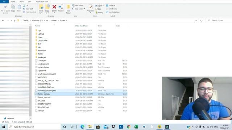
Task: Select the examples folder
Action: [x=42, y=51]
